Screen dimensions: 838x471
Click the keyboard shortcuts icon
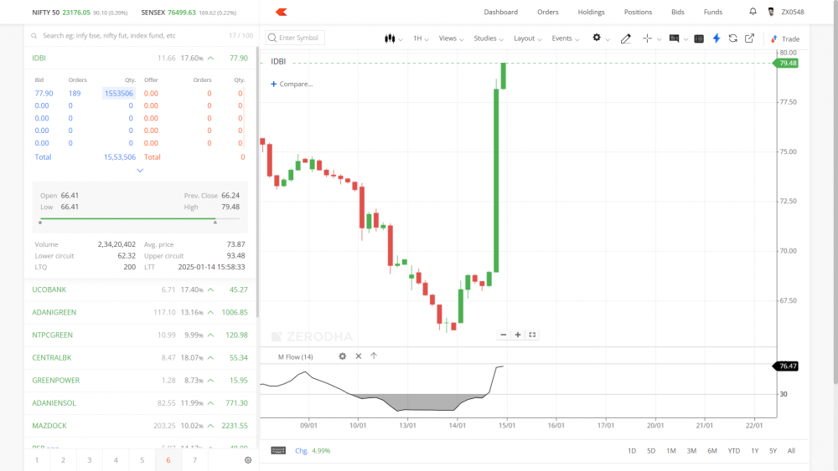point(278,451)
